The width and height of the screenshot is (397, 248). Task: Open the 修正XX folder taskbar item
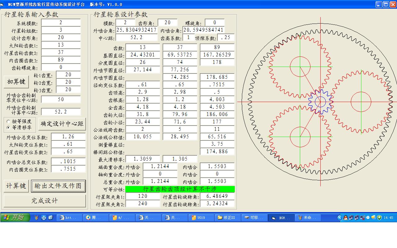tap(228, 218)
